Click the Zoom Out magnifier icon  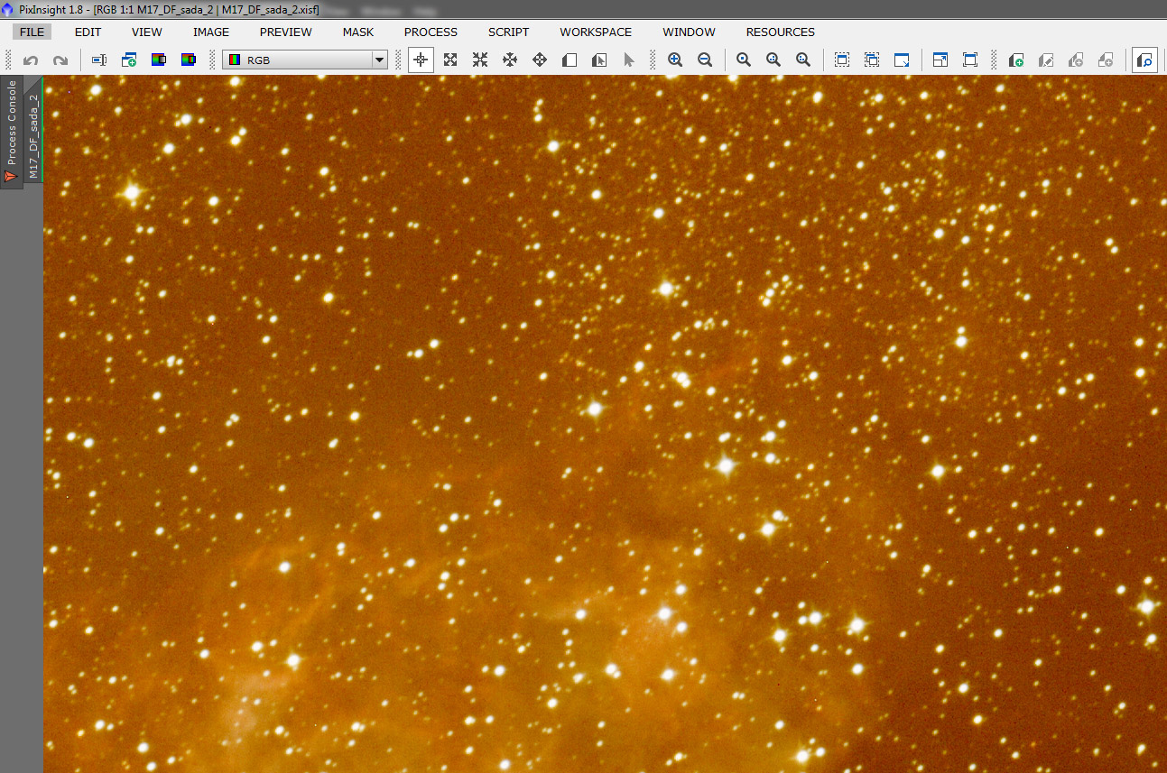[705, 60]
